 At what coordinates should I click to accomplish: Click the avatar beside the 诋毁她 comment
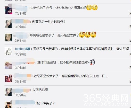(x=9, y=65)
